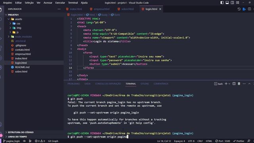Screen dimensions: 254x143
Task: Create a new terminal with plus icon
Action: pyautogui.click(x=226, y=84)
